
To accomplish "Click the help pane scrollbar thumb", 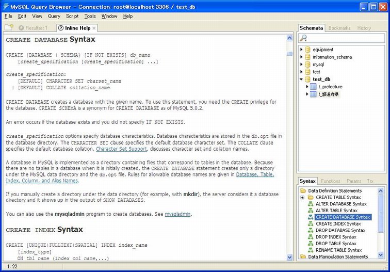I will (289, 53).
